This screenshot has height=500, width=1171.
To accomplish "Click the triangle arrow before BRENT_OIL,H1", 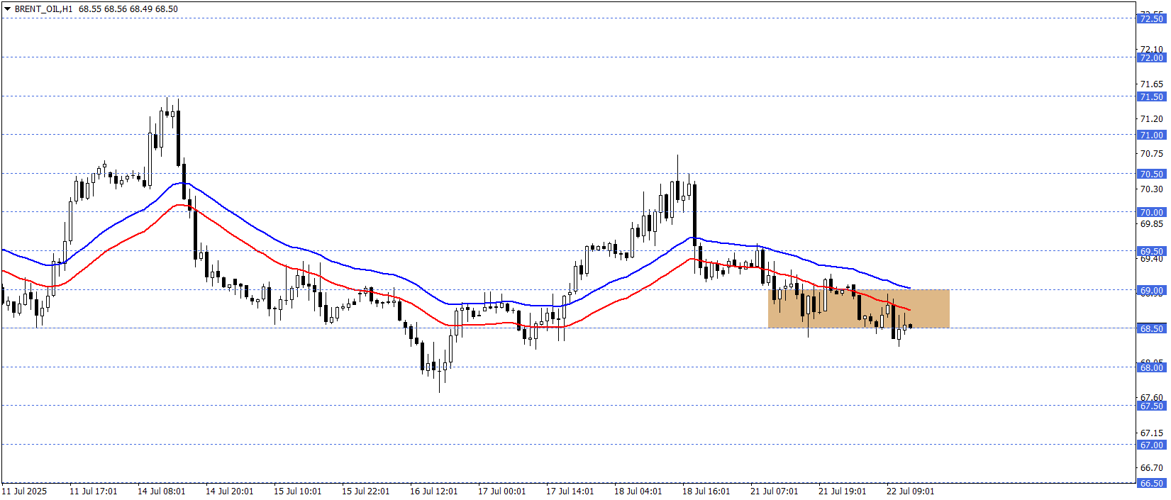I will 7,9.
